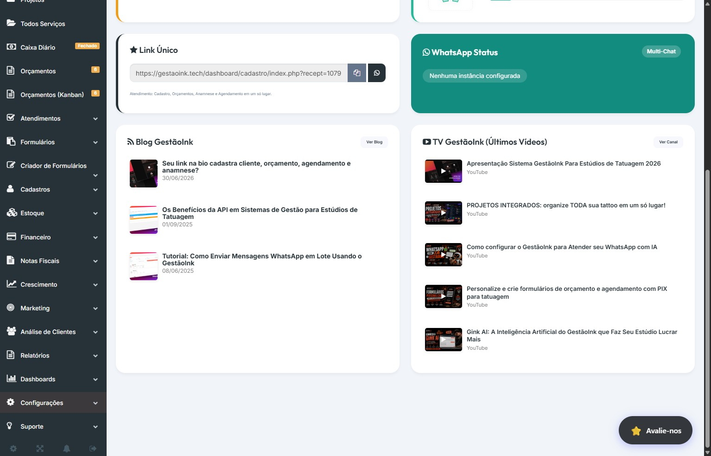Viewport: 711px width, 456px height.
Task: Copy the Link Único URL with the copy icon
Action: pos(357,73)
